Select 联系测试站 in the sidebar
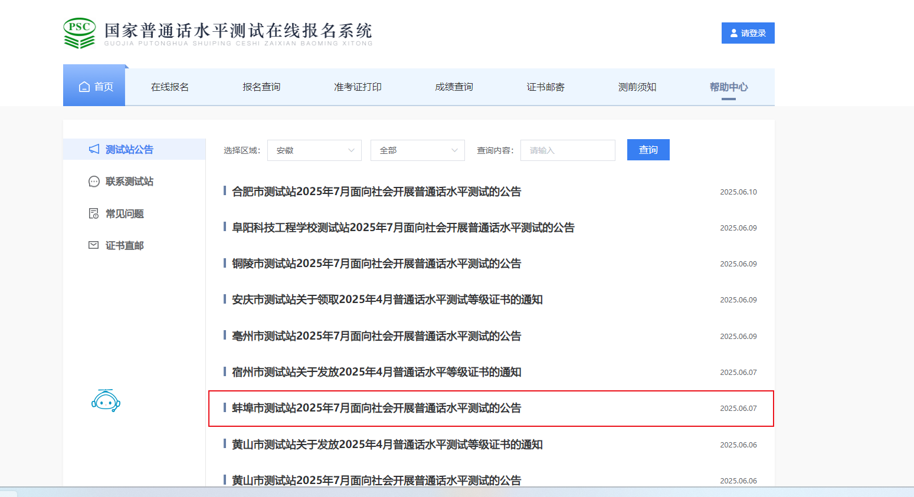914x497 pixels. pyautogui.click(x=129, y=182)
